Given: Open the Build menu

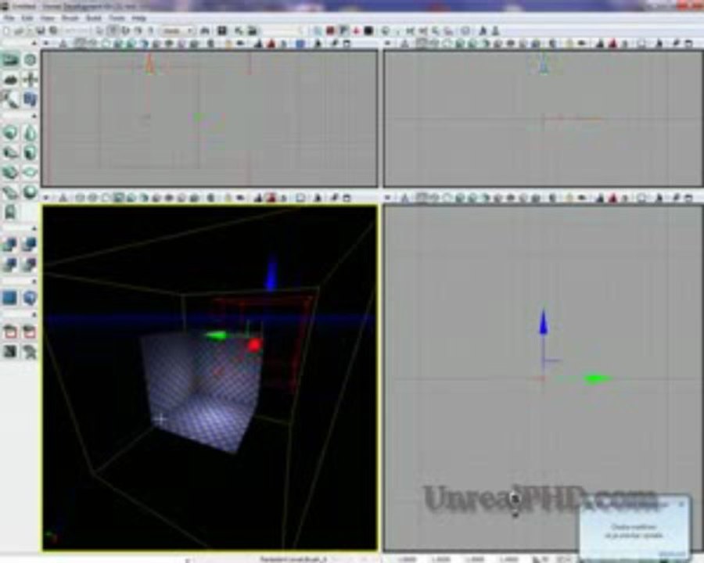Looking at the screenshot, I should 94,19.
